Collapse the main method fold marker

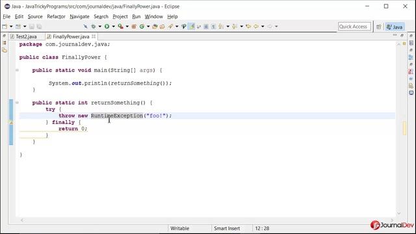[17, 70]
